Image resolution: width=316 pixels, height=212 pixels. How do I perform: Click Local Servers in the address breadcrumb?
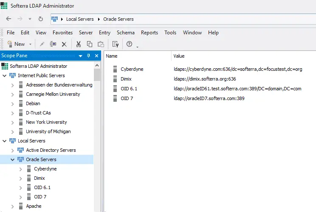tap(79, 19)
